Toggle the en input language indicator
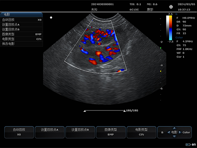This screenshot has width=197, height=148. (194, 145)
